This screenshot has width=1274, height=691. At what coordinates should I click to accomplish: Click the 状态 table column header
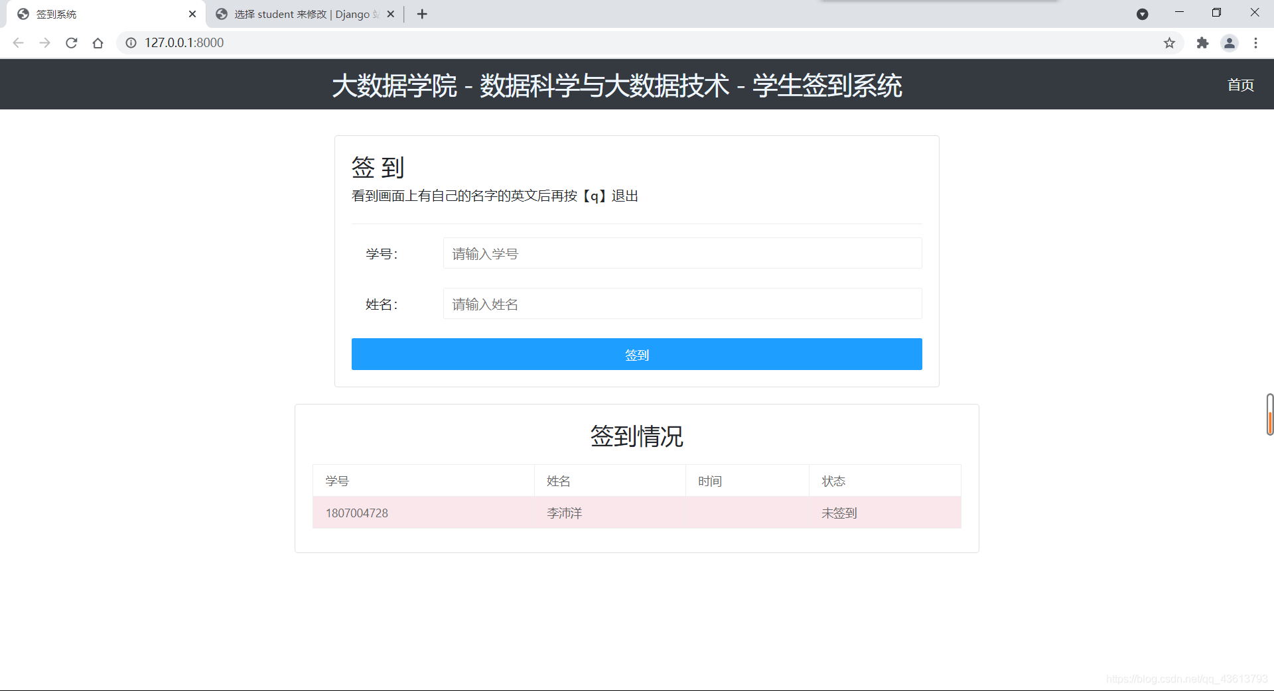point(885,481)
